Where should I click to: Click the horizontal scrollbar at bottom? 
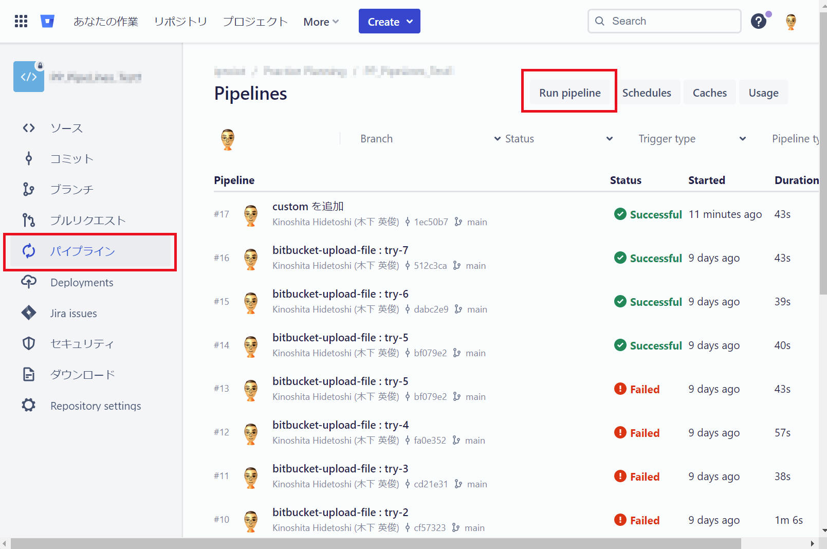(375, 543)
